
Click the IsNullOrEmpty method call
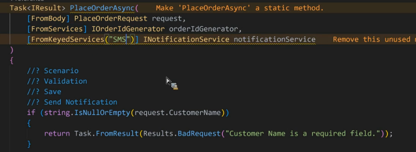coord(102,112)
